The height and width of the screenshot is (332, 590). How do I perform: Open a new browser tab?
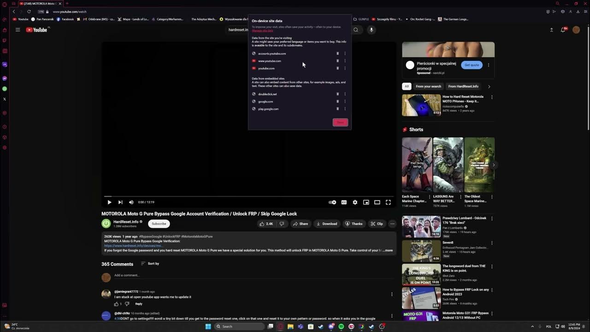[67, 4]
